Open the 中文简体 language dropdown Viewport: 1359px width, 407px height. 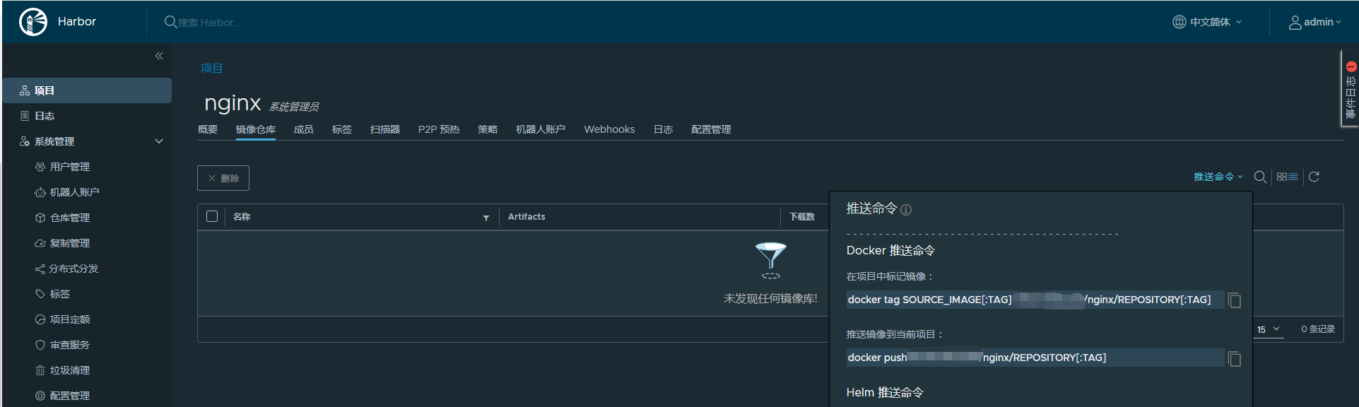[1207, 22]
